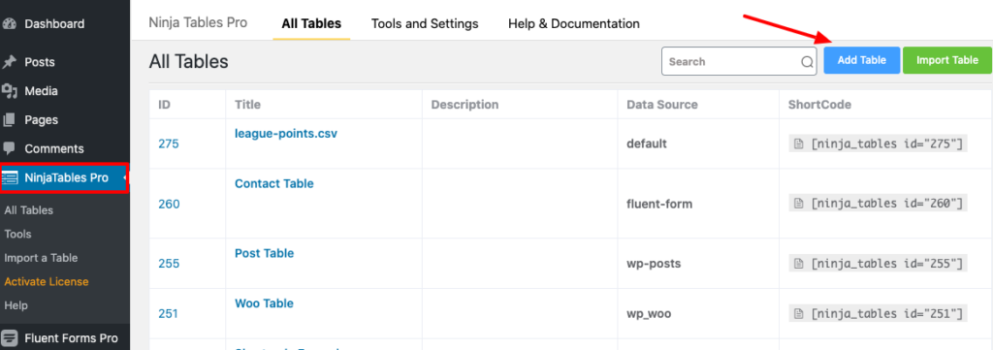This screenshot has width=993, height=350.
Task: Select NinjaTables Pro sidebar menu
Action: [x=65, y=177]
